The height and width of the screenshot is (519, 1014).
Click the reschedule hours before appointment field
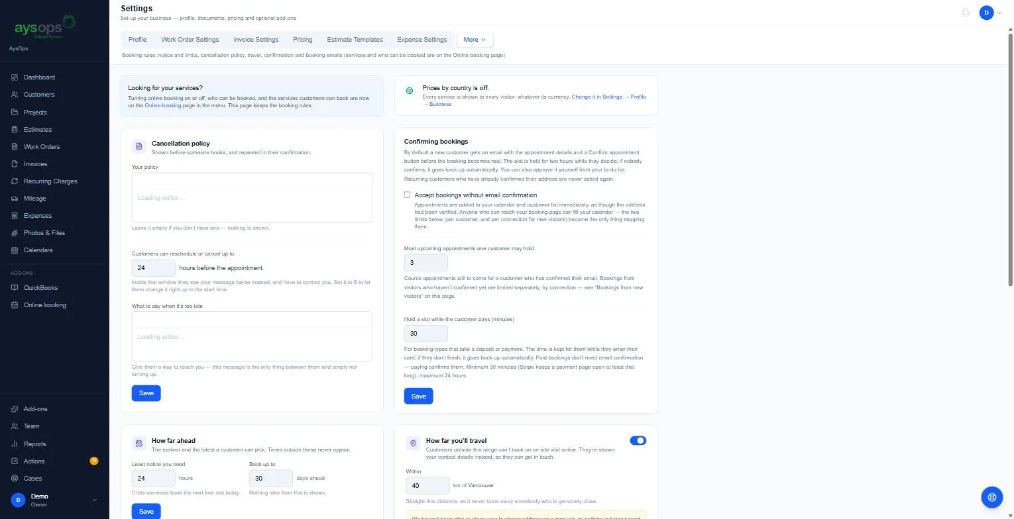(154, 268)
